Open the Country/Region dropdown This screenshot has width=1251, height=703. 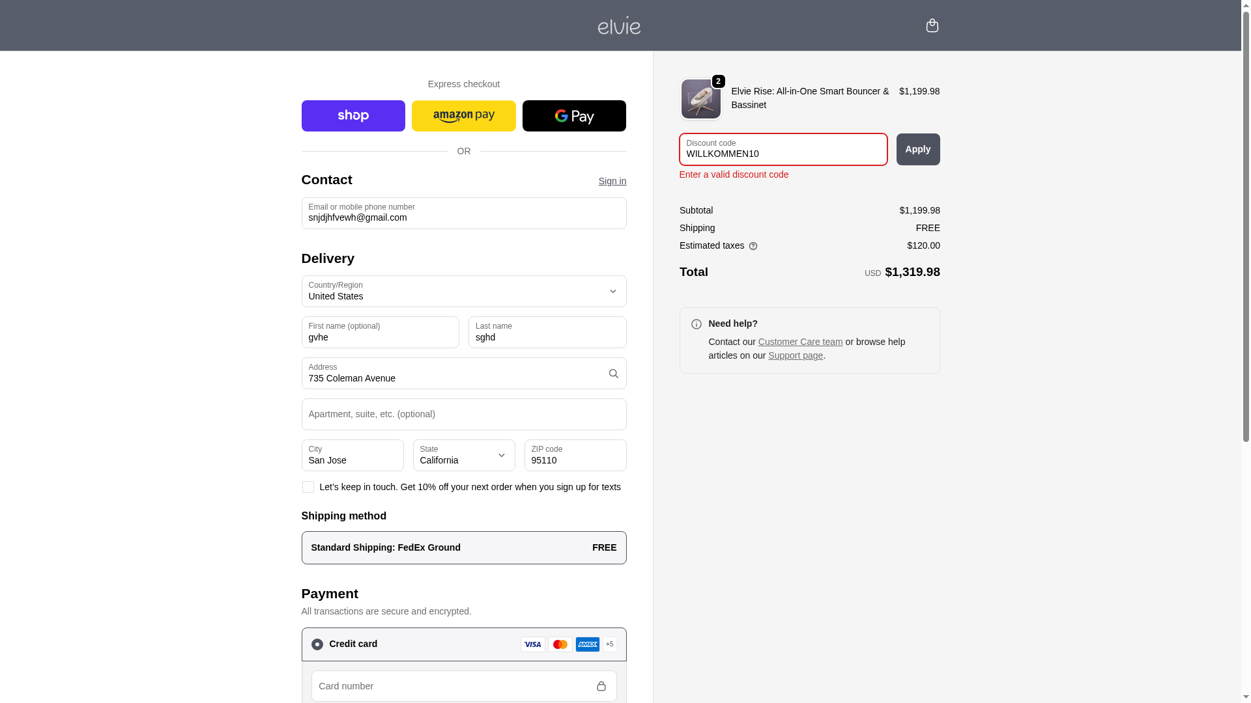[464, 292]
